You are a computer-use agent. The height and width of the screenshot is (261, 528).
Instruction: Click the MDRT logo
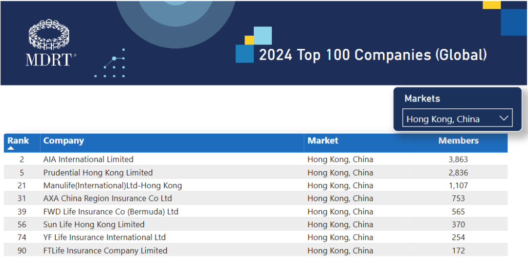[x=51, y=42]
